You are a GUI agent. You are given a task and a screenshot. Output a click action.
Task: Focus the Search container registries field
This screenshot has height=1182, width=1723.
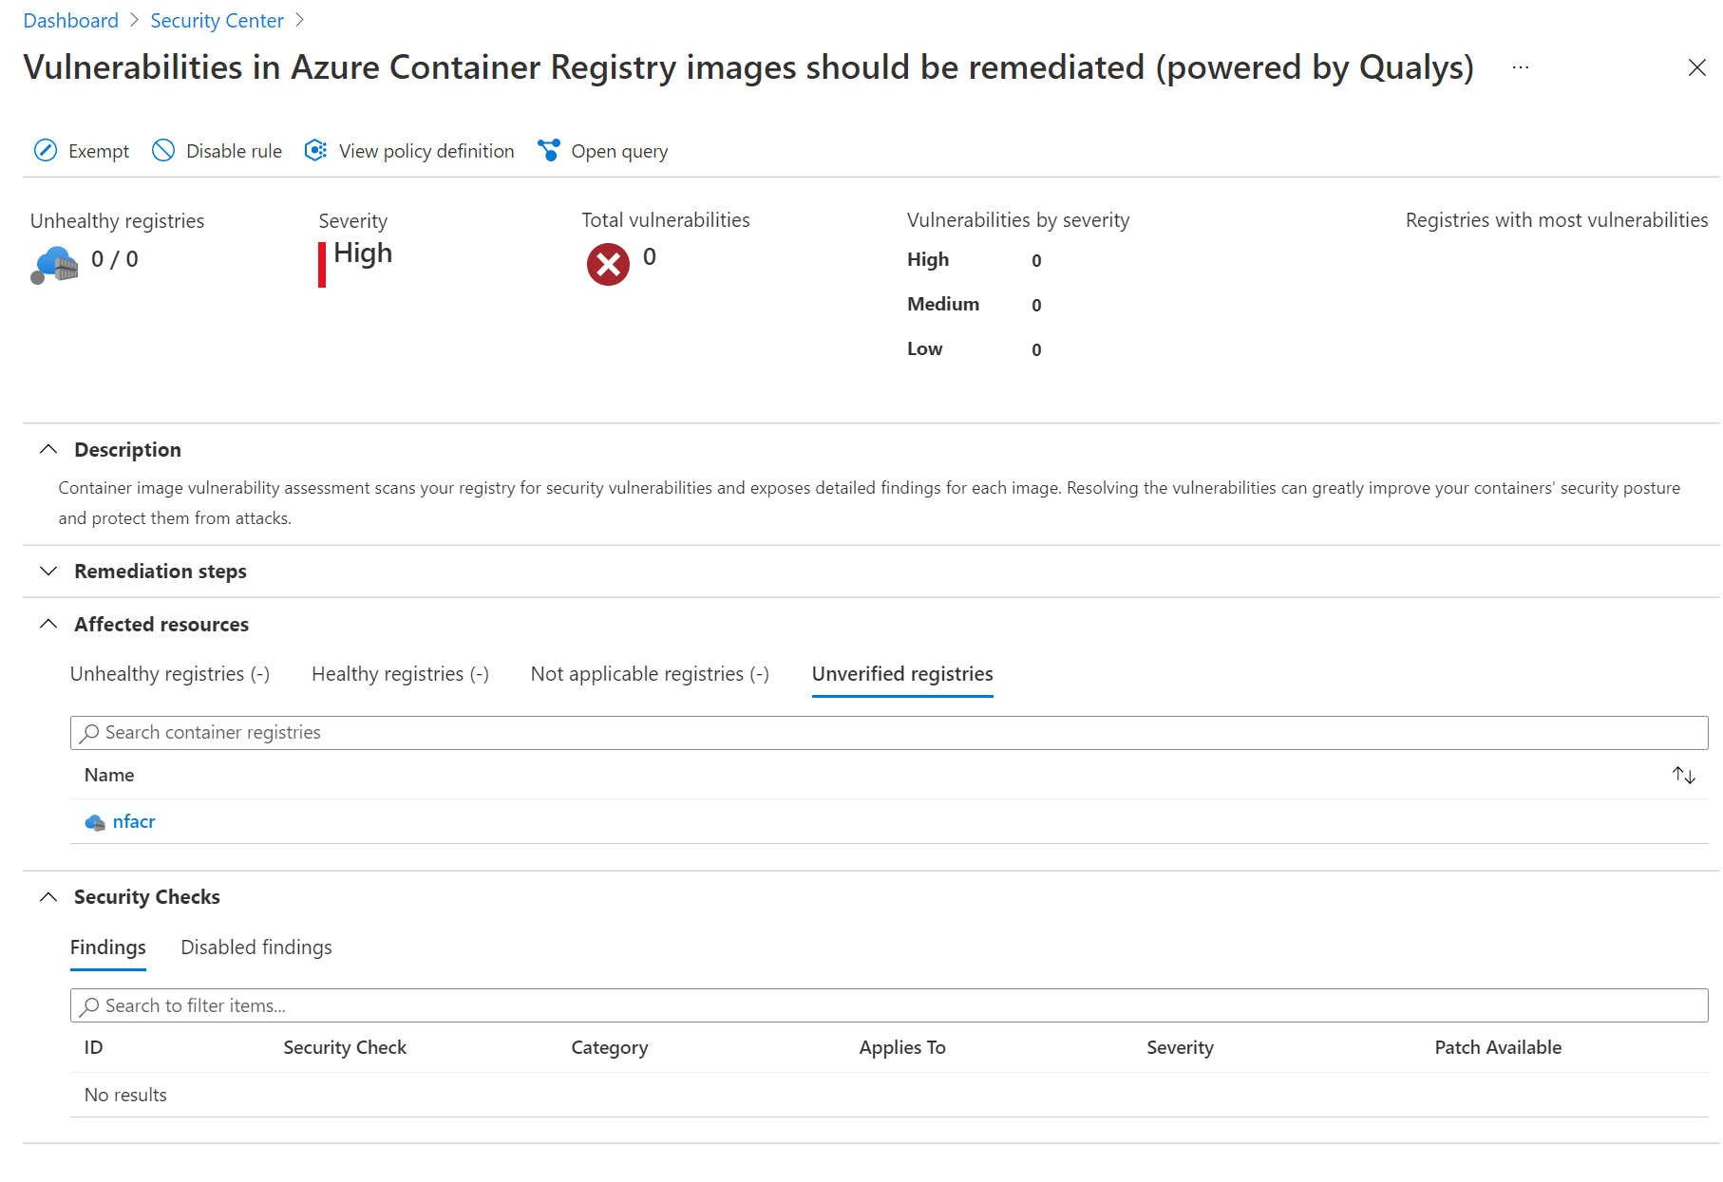889,733
